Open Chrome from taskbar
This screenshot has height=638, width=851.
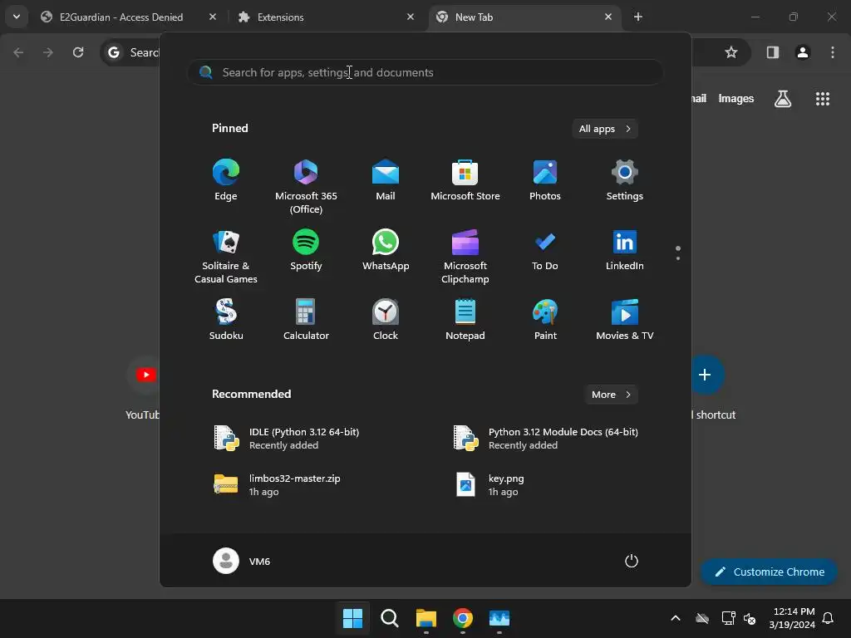click(x=462, y=618)
